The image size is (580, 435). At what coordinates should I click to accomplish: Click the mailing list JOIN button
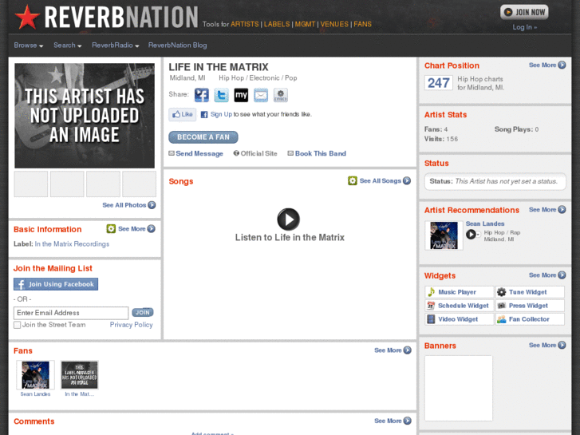[x=143, y=312]
